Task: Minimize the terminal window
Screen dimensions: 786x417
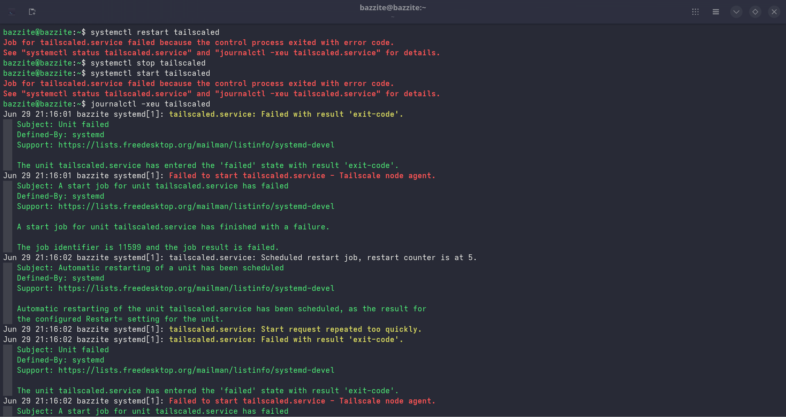Action: 736,12
